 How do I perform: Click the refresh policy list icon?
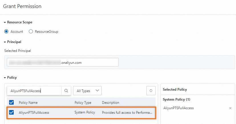click(x=151, y=91)
